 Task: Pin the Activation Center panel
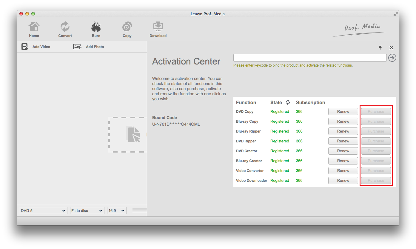[380, 48]
